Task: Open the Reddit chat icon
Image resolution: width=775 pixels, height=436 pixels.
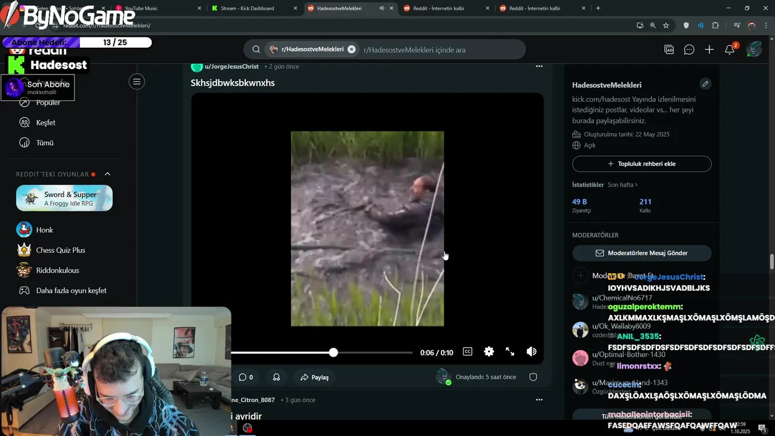Action: click(x=689, y=50)
